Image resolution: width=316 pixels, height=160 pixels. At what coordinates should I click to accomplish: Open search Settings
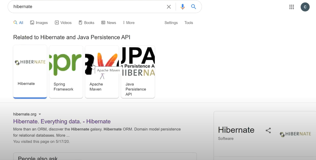pyautogui.click(x=171, y=22)
